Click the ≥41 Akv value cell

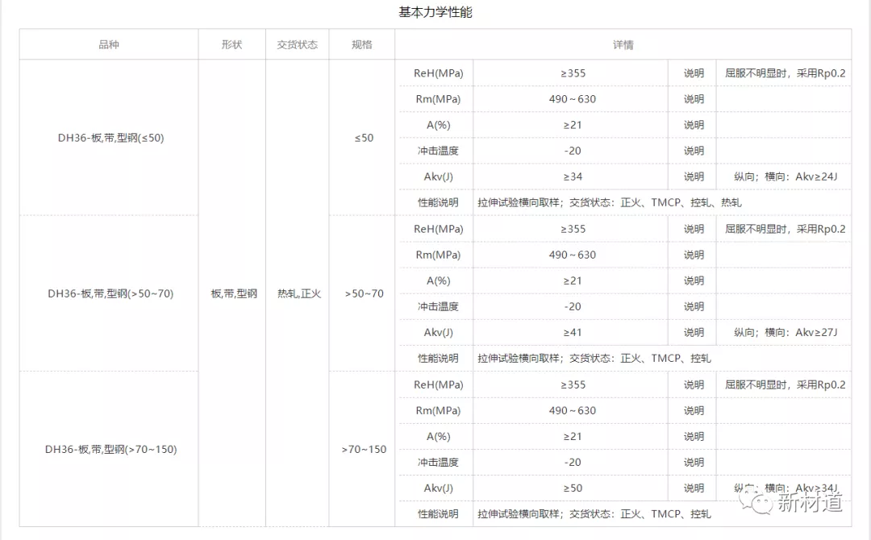[x=572, y=332]
